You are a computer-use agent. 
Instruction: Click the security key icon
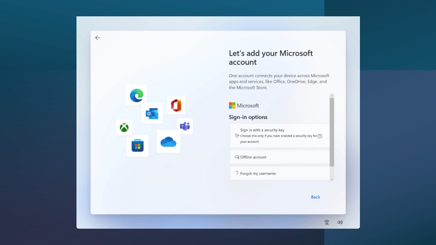click(x=237, y=136)
